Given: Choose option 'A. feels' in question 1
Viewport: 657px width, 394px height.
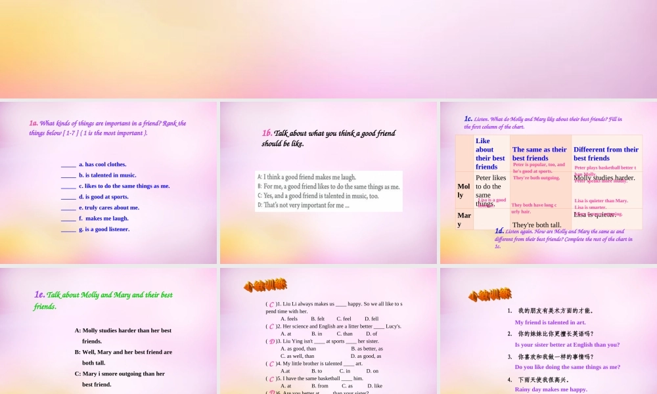Looking at the screenshot, I should 289,318.
